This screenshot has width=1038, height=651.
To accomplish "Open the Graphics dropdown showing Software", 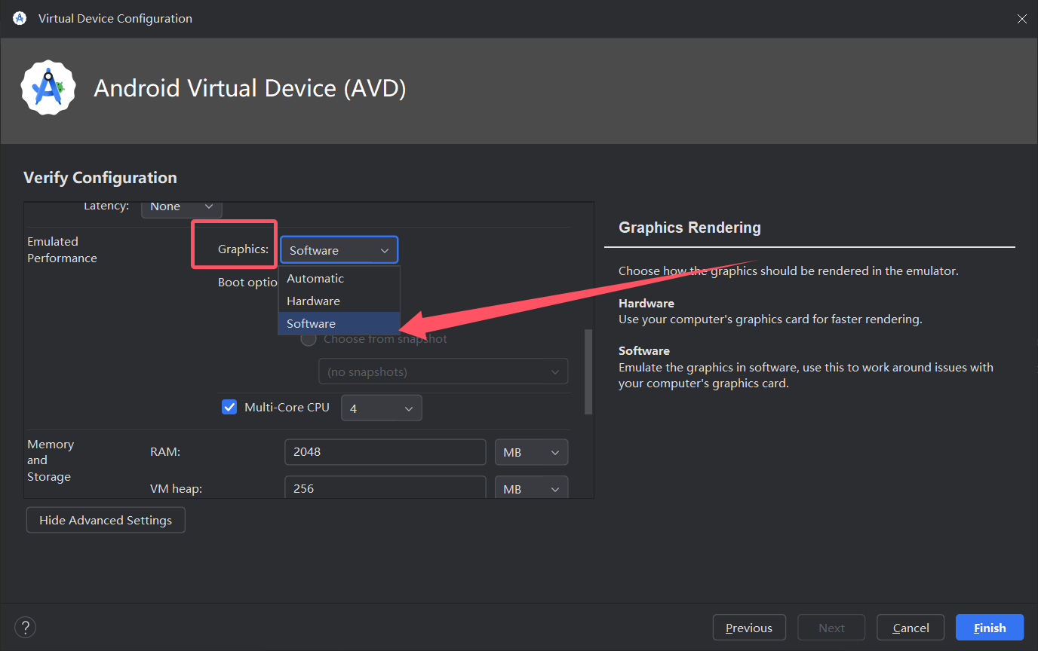I will tap(339, 250).
